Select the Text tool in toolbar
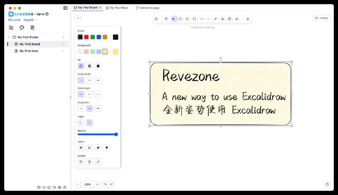This screenshot has height=195, width=338. (x=222, y=19)
